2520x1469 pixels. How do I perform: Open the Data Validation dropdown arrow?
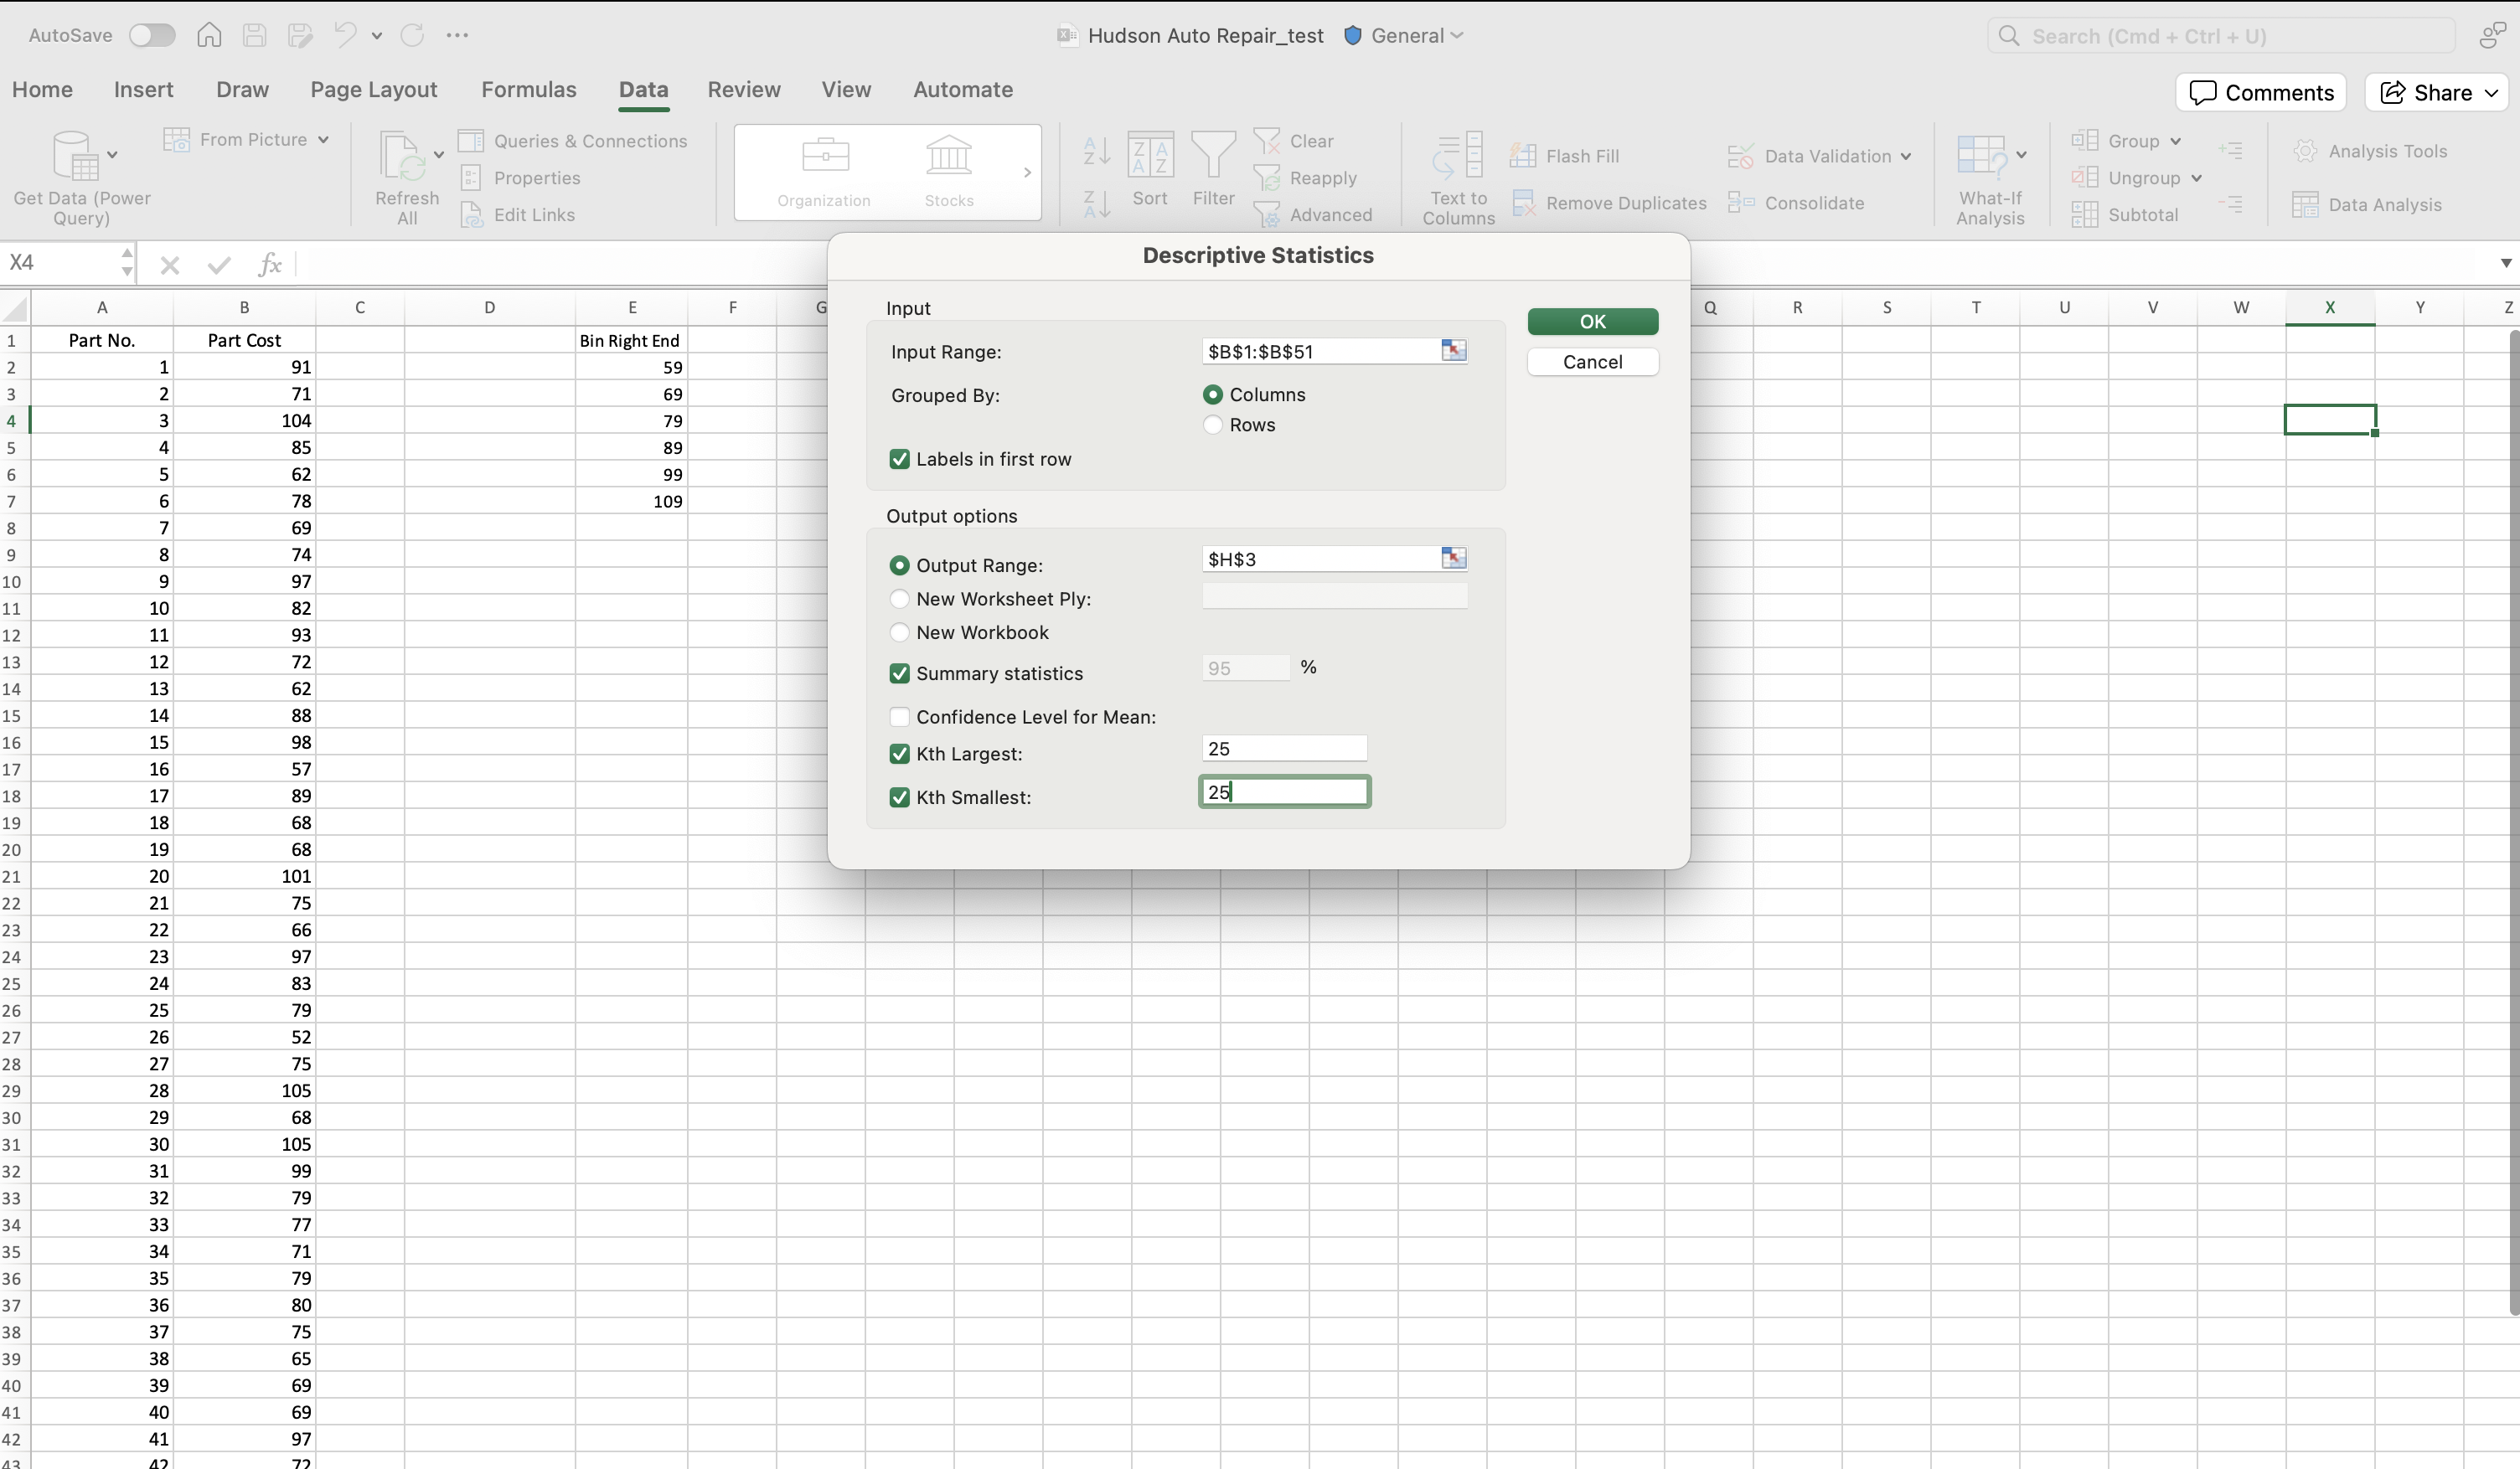point(1905,156)
